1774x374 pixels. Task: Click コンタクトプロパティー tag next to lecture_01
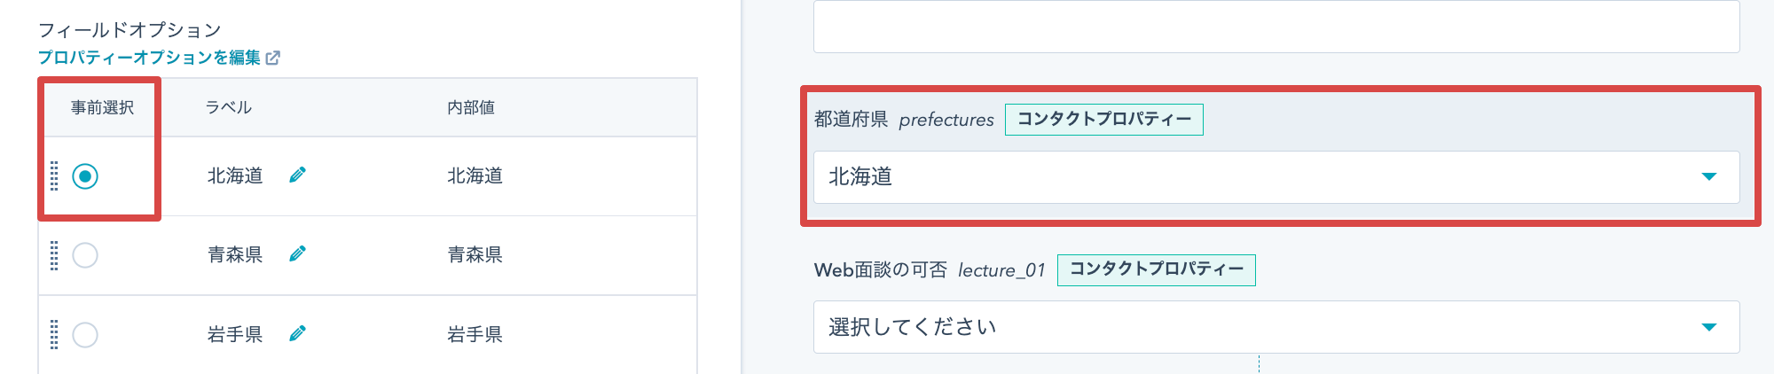(x=1157, y=269)
